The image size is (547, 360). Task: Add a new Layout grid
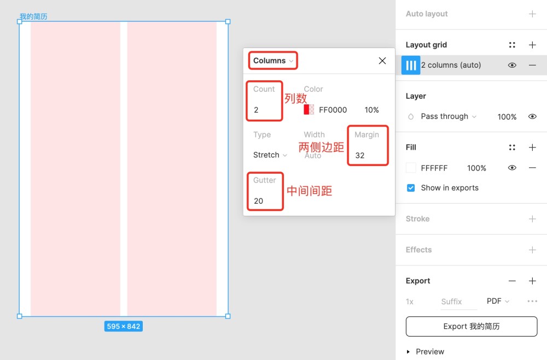pyautogui.click(x=532, y=45)
